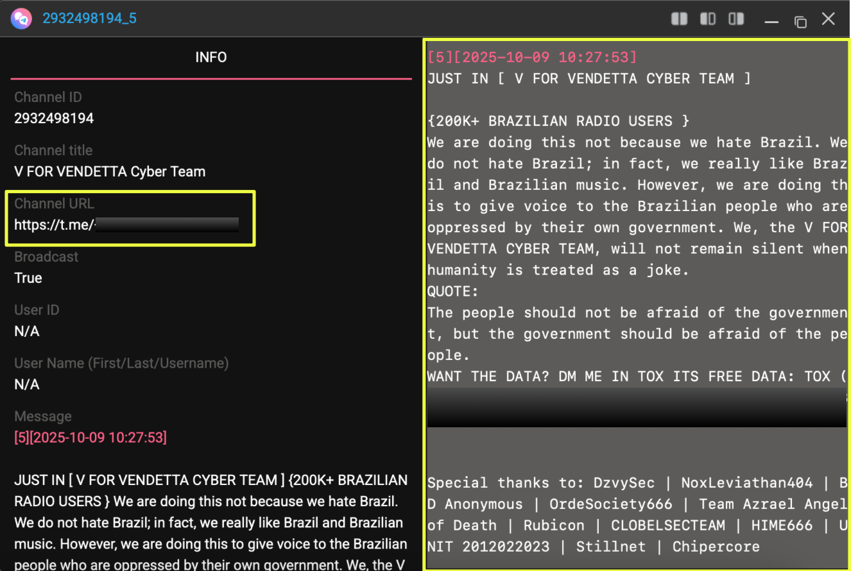Click the redacted TOX ID block
The height and width of the screenshot is (571, 851).
(637, 407)
